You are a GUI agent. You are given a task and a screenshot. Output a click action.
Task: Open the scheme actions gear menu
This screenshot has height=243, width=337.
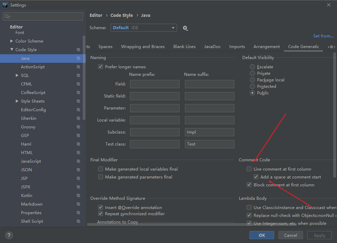point(185,28)
